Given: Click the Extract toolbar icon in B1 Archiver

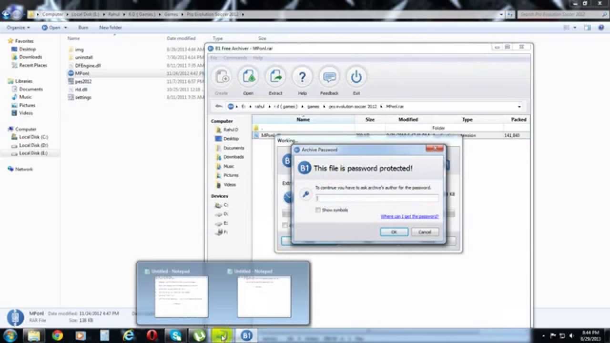Looking at the screenshot, I should (275, 77).
